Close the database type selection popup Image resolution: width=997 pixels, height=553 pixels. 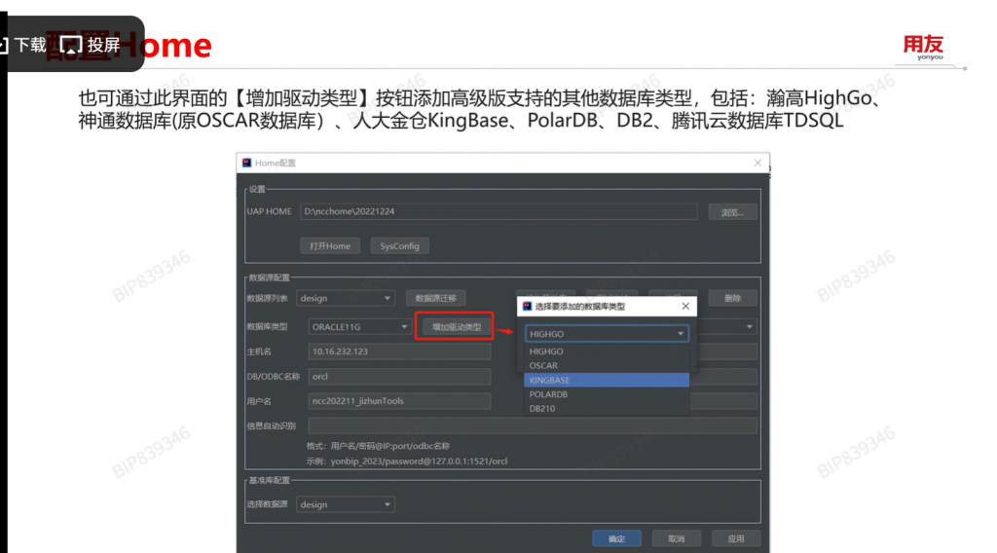tap(685, 306)
